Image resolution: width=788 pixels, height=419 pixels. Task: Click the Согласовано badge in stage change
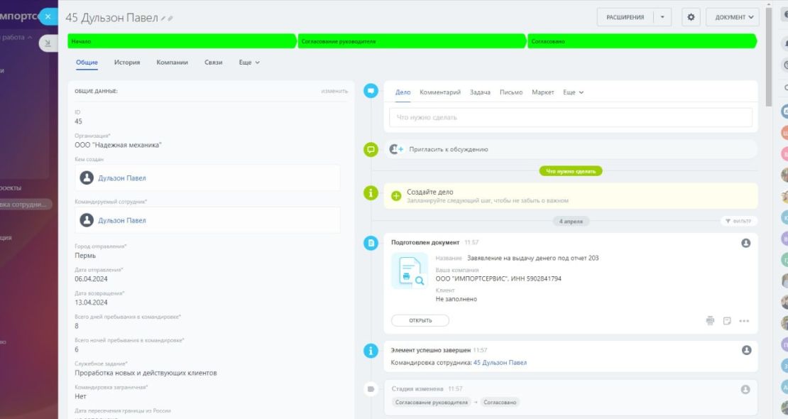tap(500, 403)
